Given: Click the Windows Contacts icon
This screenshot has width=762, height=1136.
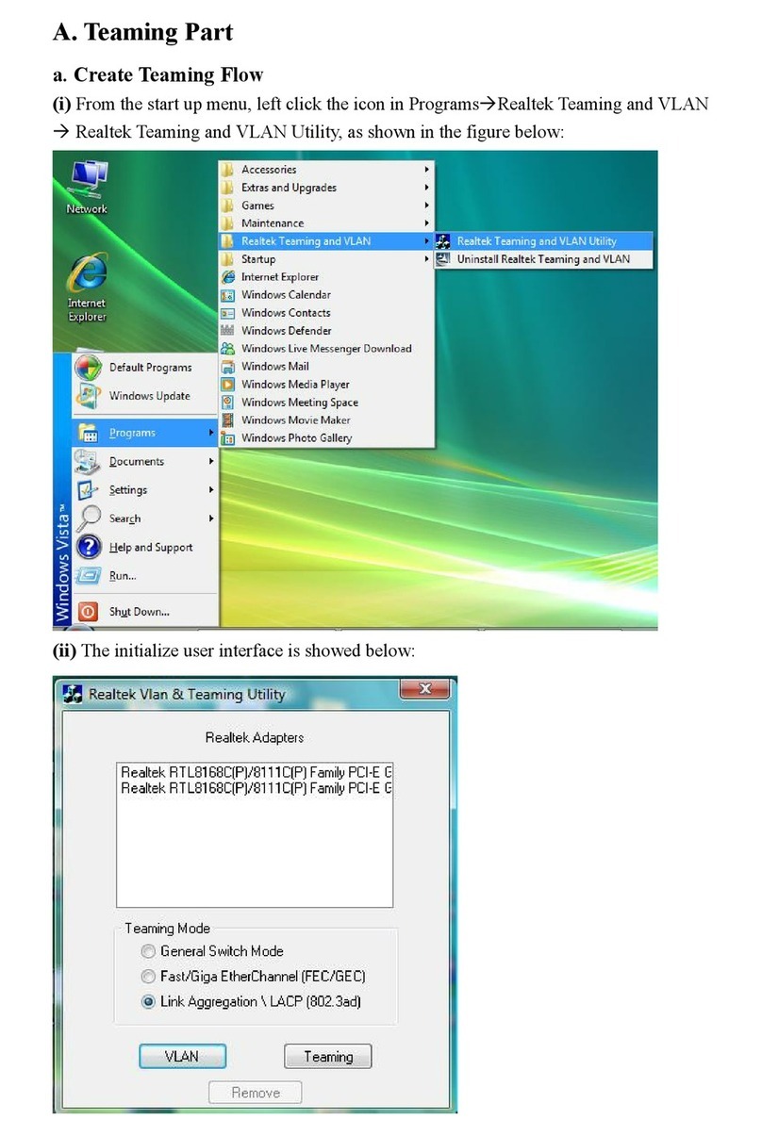Looking at the screenshot, I should click(x=227, y=313).
